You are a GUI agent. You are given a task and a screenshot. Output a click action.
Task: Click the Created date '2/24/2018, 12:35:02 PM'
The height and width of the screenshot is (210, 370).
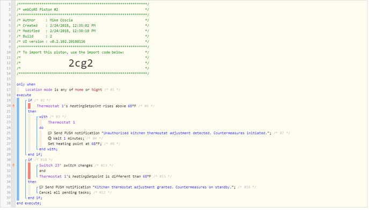[72, 26]
